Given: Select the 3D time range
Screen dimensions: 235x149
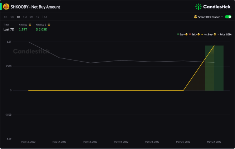Looking at the screenshot, I should click(x=12, y=17).
